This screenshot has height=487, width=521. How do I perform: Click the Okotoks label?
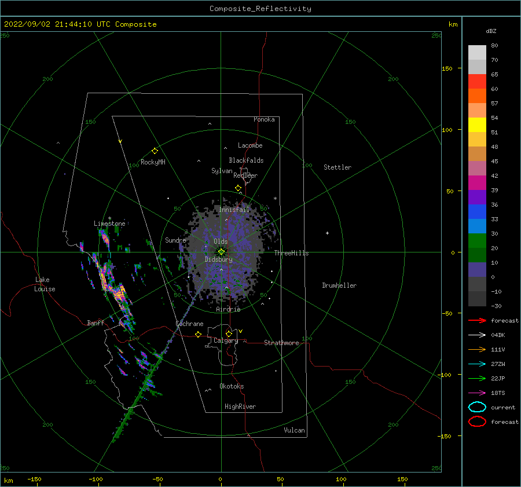coord(232,386)
